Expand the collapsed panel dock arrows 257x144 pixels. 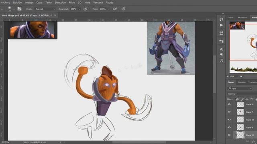pyautogui.click(x=223, y=14)
